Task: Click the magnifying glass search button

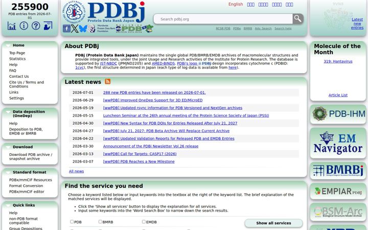Action: [x=298, y=19]
